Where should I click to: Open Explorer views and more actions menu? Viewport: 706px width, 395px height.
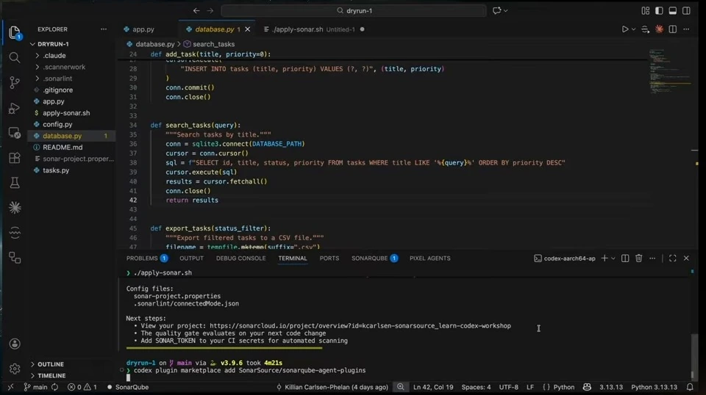pyautogui.click(x=104, y=29)
